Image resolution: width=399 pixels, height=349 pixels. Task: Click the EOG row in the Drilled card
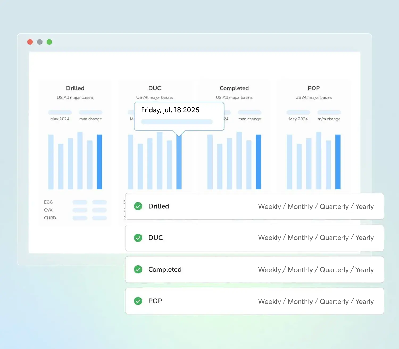coord(75,202)
